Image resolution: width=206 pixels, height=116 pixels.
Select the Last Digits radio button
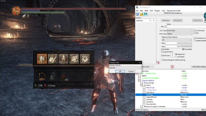(176, 57)
